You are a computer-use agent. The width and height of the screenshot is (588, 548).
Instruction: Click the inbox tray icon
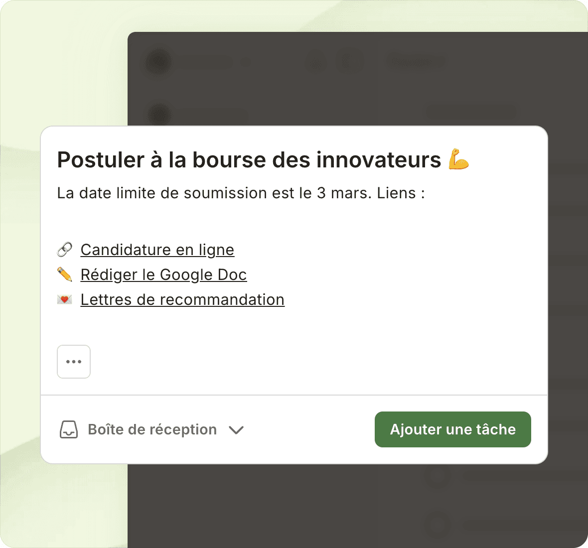[69, 429]
